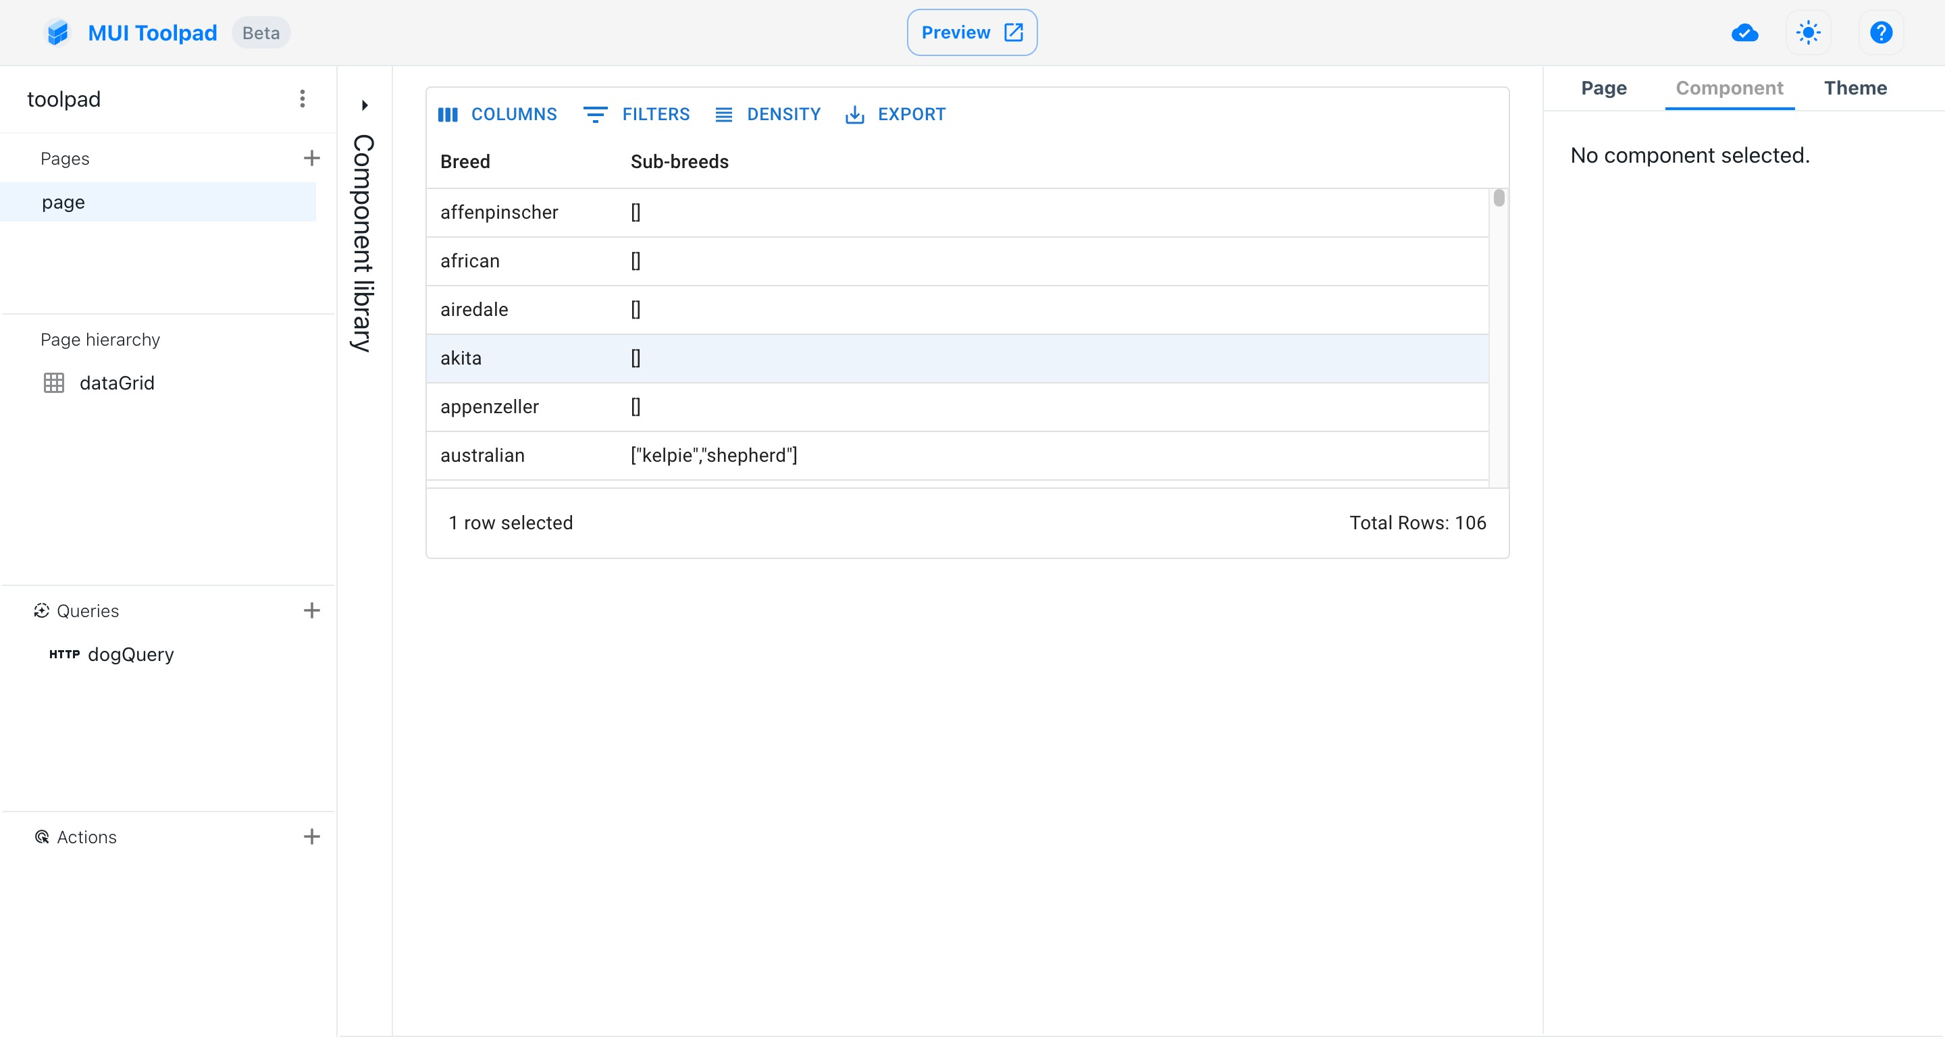Add a new query with plus icon
1945x1037 pixels.
[311, 610]
